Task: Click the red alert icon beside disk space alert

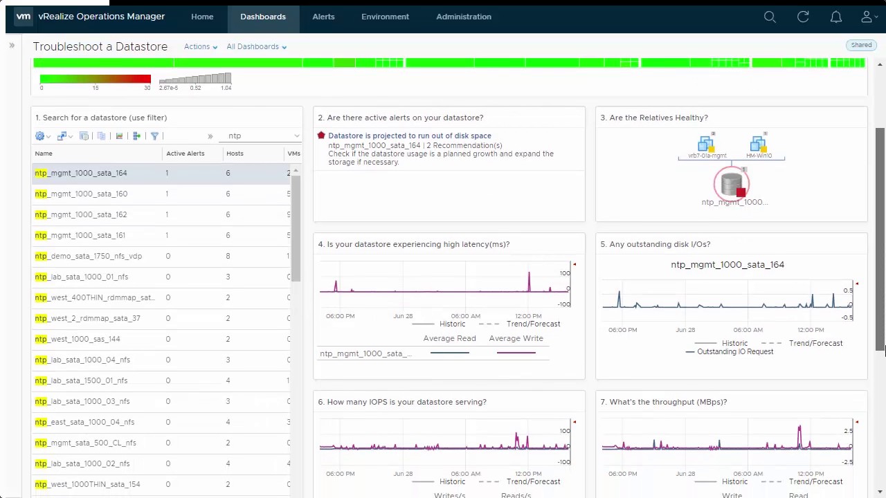Action: pos(321,136)
